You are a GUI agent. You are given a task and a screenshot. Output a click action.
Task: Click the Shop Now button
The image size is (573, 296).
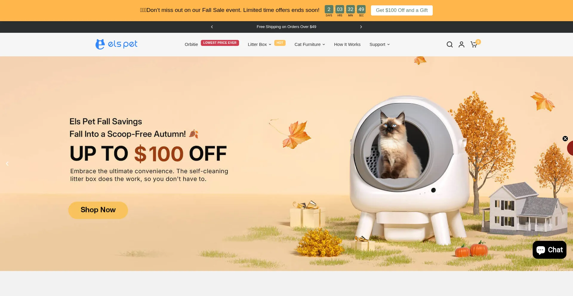click(98, 210)
